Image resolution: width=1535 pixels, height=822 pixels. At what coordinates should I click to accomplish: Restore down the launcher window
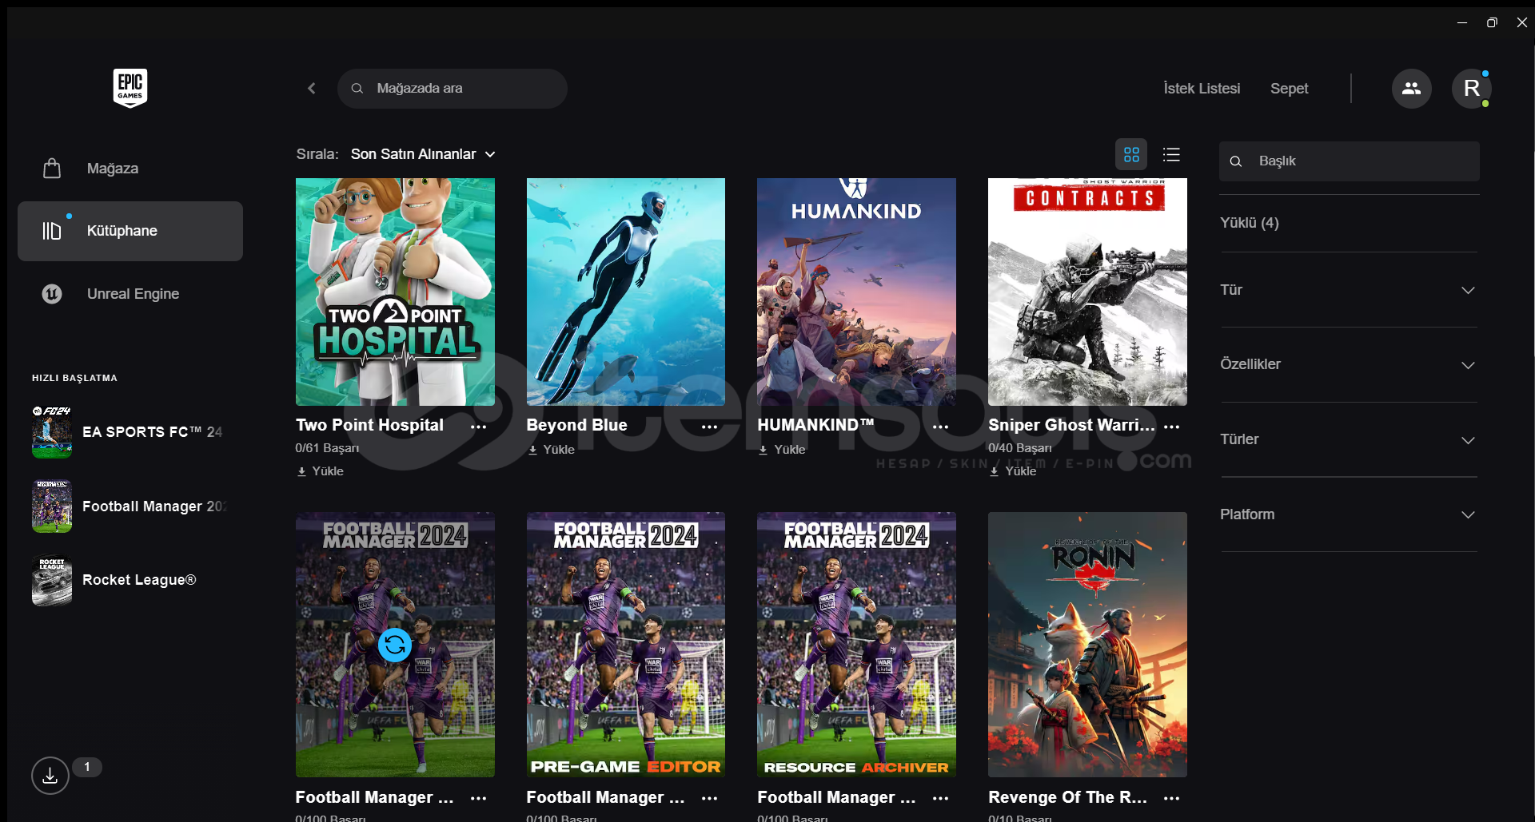(x=1492, y=22)
